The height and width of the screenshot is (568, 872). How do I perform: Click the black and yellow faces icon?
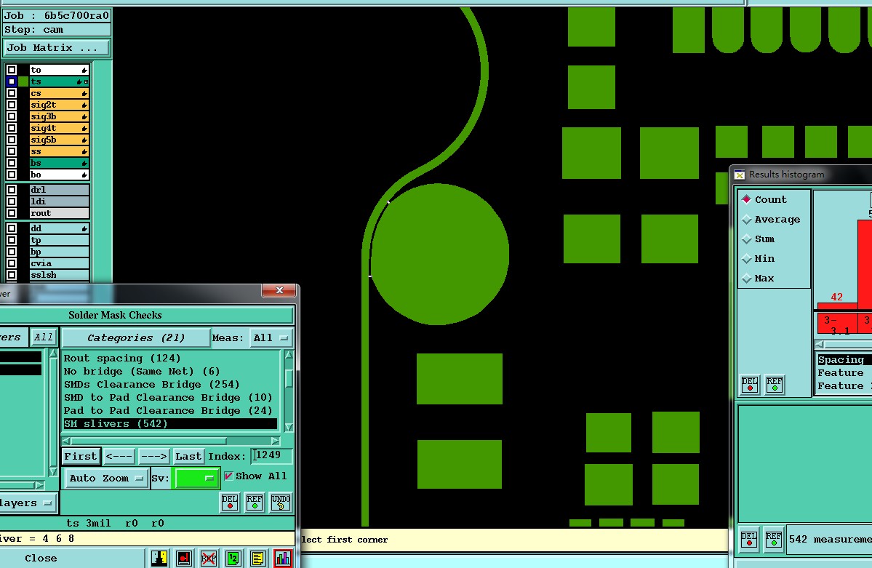click(159, 558)
